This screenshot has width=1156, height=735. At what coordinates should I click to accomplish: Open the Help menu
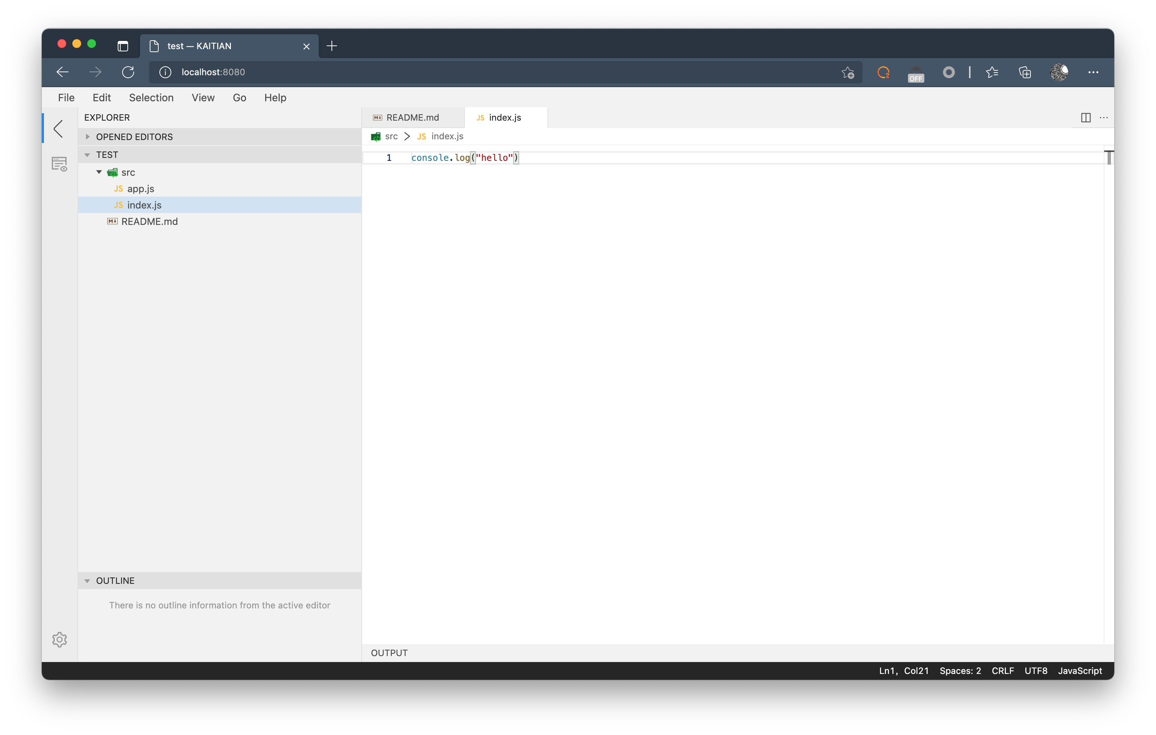click(275, 98)
